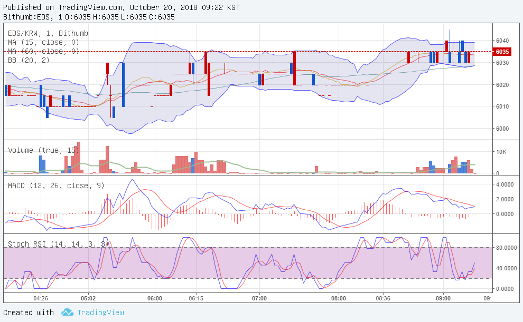This screenshot has height=322, width=523.
Task: Click the 6020 price axis label
Action: click(502, 85)
